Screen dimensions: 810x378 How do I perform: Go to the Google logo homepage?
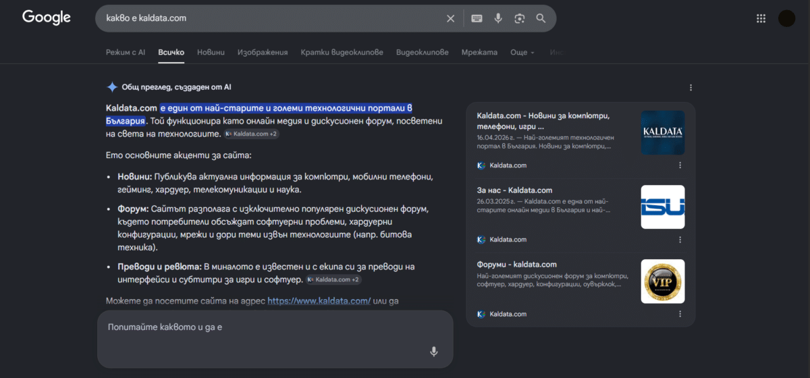pos(47,18)
